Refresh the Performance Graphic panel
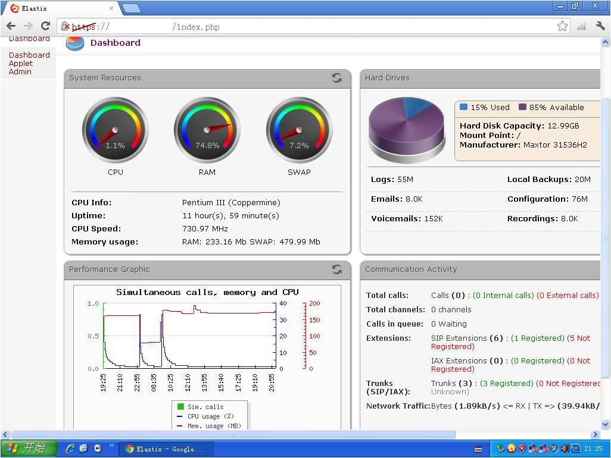This screenshot has width=611, height=458. tap(337, 269)
